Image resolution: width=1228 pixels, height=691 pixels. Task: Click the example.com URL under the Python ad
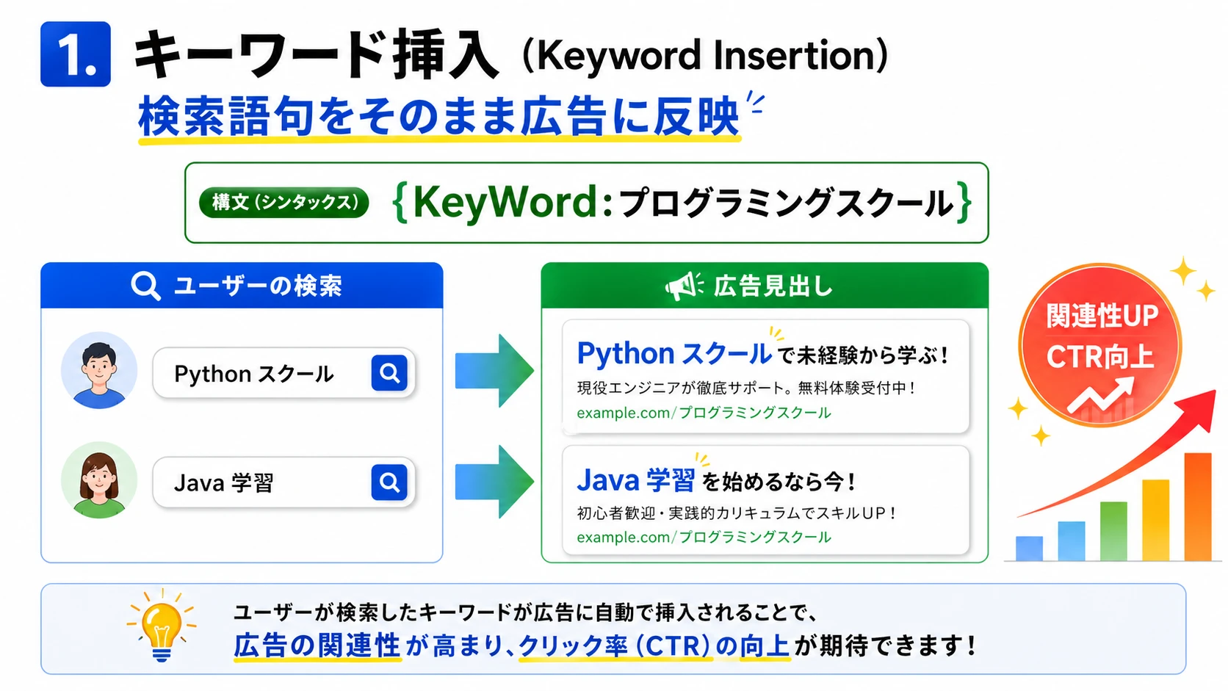[704, 413]
